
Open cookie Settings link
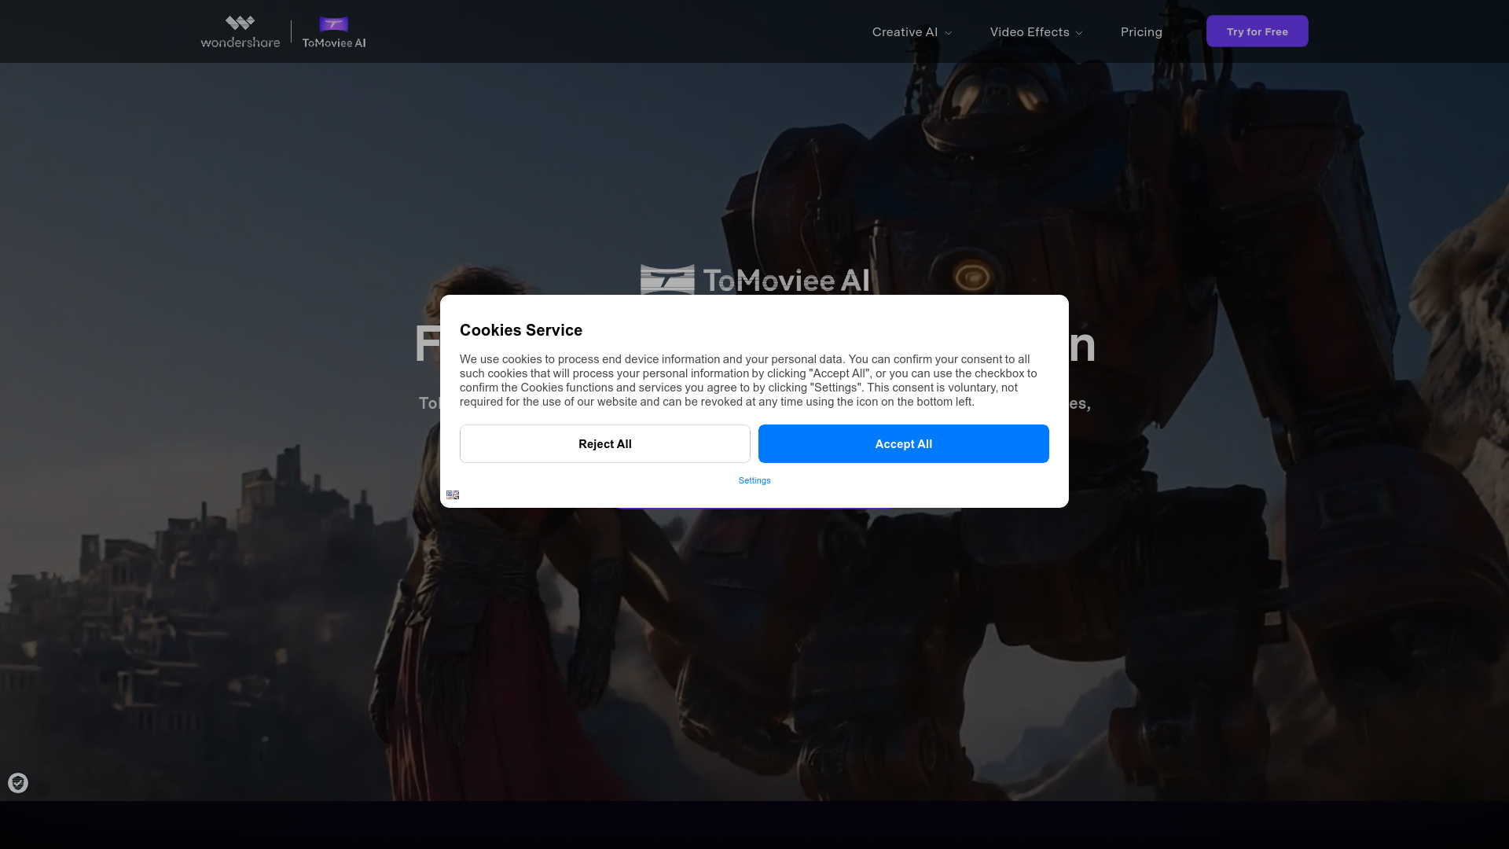(754, 481)
